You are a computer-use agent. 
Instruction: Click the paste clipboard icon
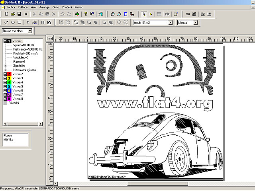[x=47, y=14]
